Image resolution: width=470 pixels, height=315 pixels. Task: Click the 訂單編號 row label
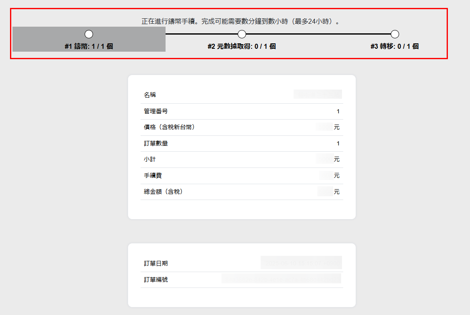pos(156,280)
